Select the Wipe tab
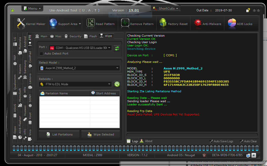Image resolution: width=267 pixels, height=166 pixels. point(106,36)
